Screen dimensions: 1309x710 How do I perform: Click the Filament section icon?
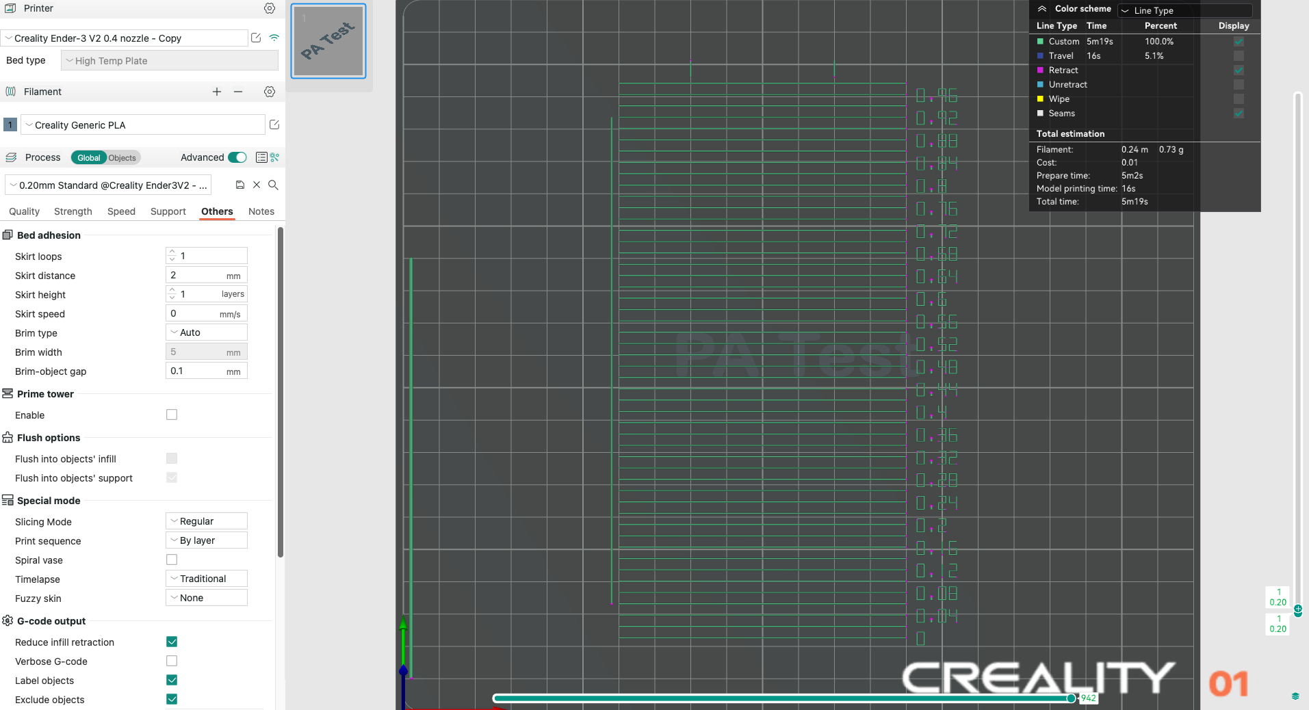pyautogui.click(x=10, y=92)
